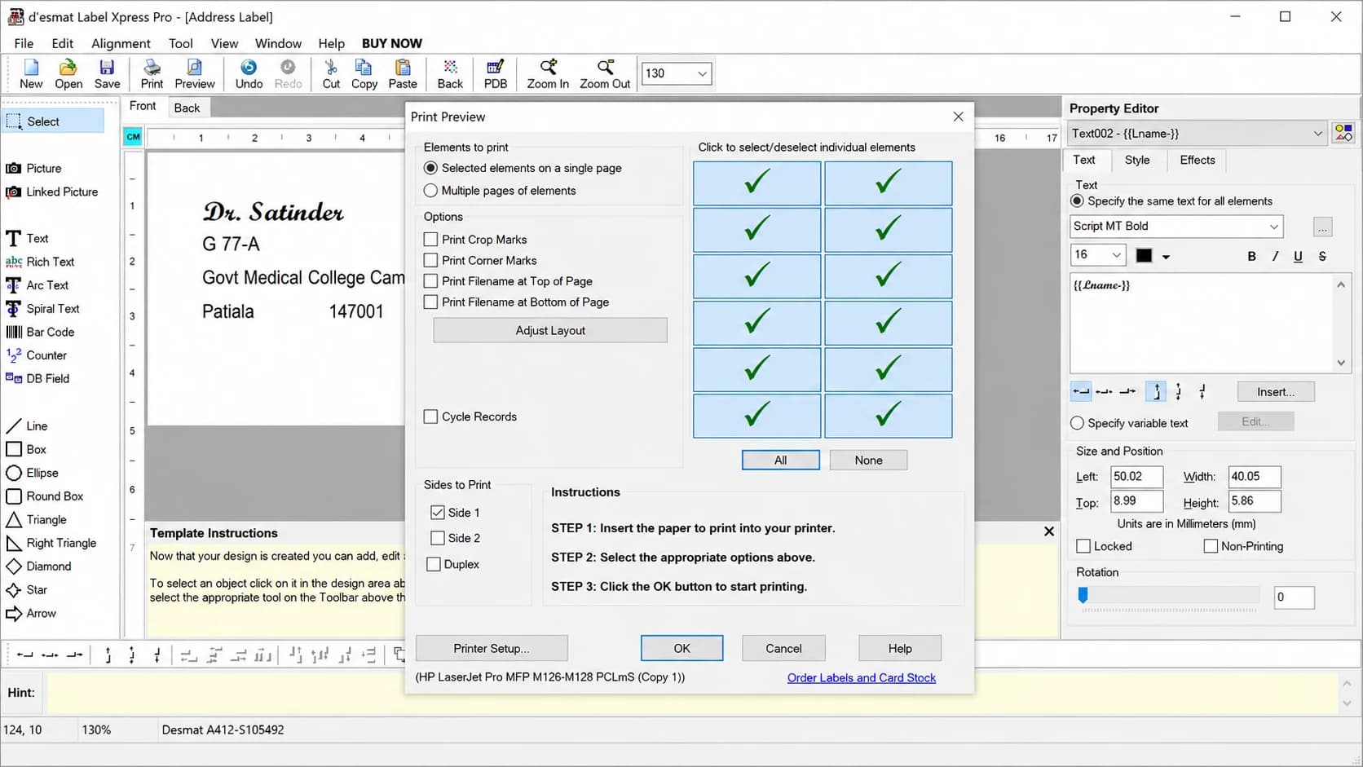Screen dimensions: 1363x767
Task: Save the label using Save icon
Action: [107, 73]
